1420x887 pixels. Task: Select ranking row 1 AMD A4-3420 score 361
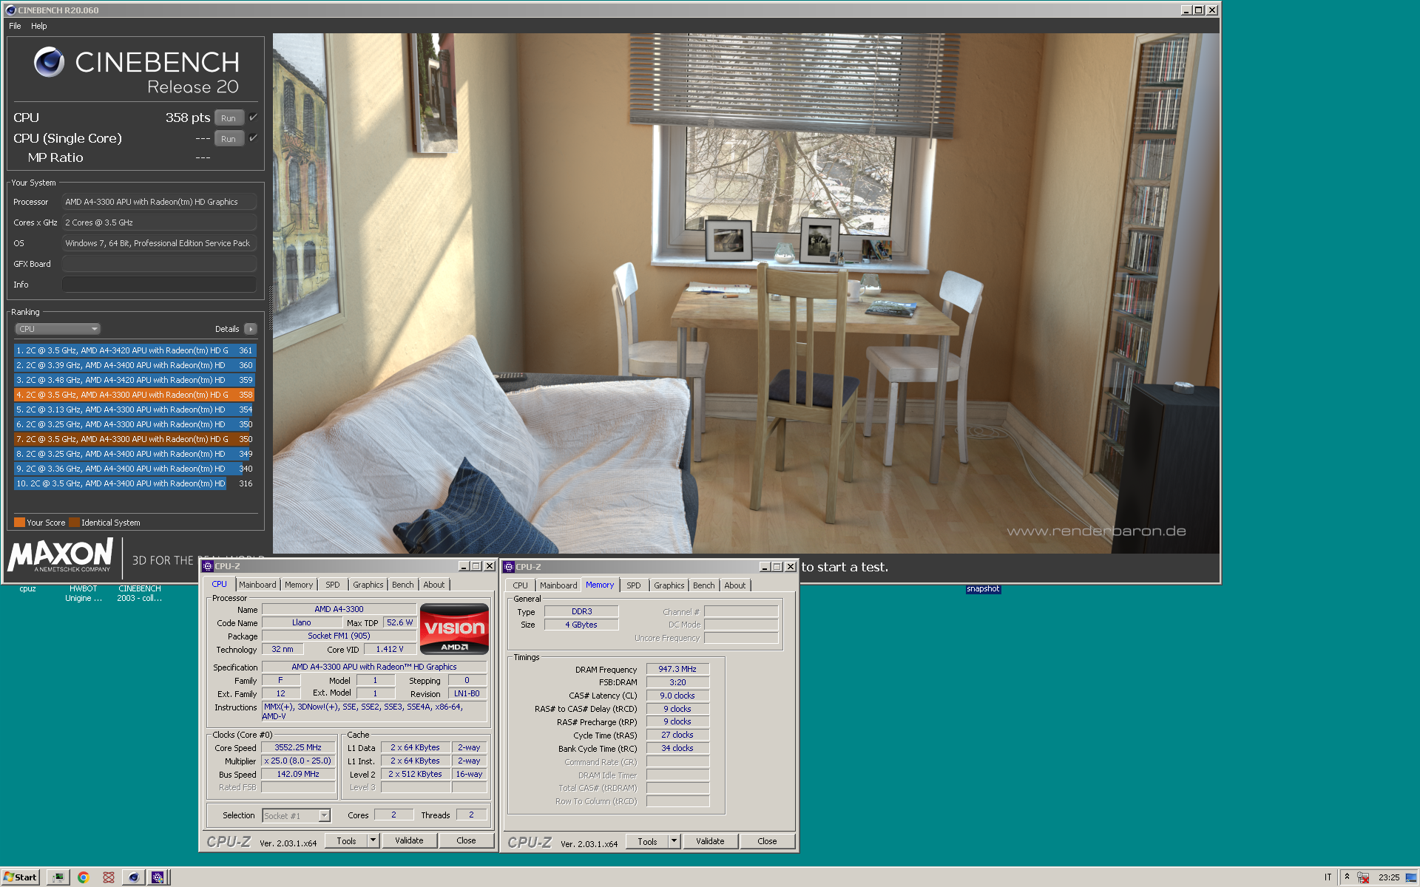[135, 350]
